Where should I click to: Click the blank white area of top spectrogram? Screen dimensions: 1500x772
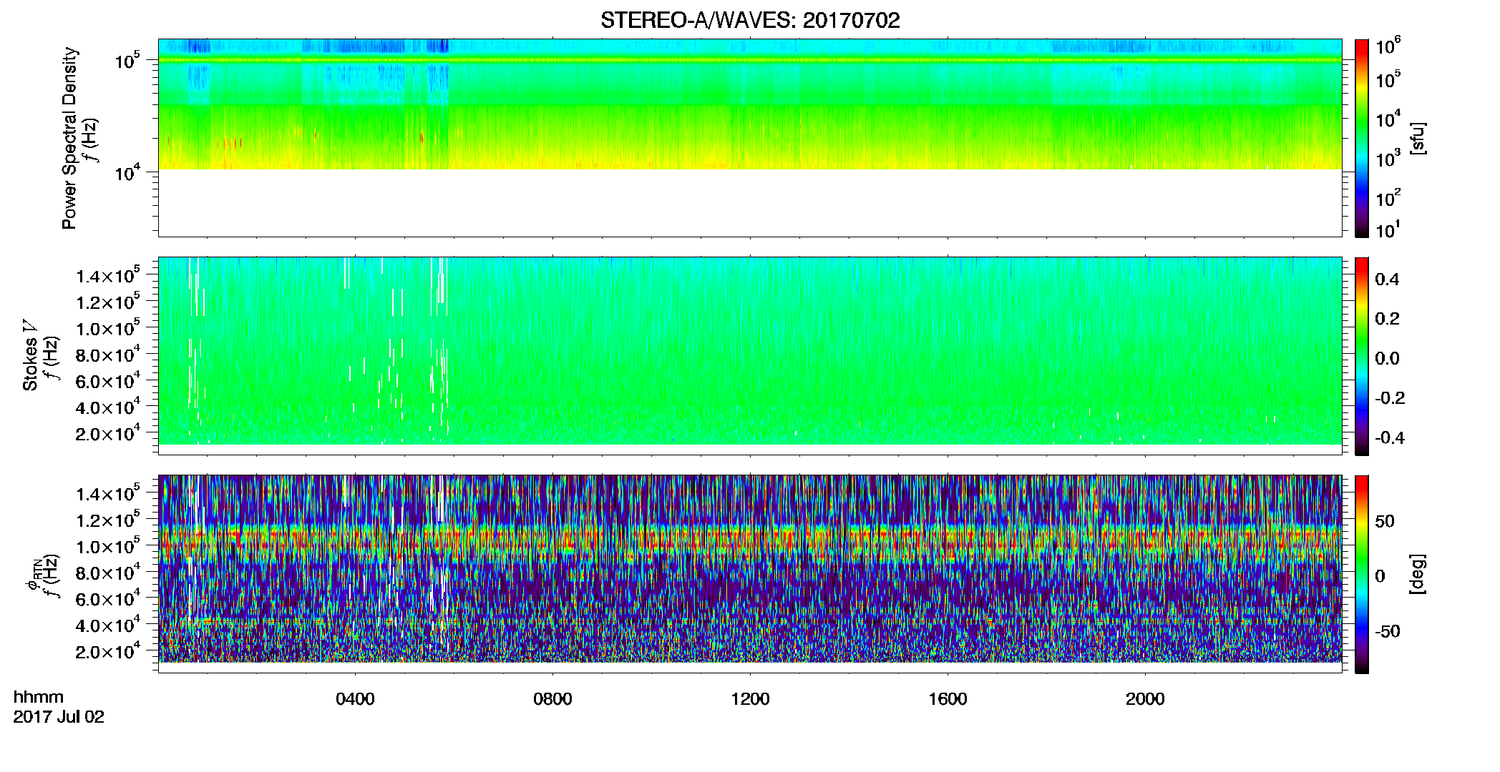(750, 203)
